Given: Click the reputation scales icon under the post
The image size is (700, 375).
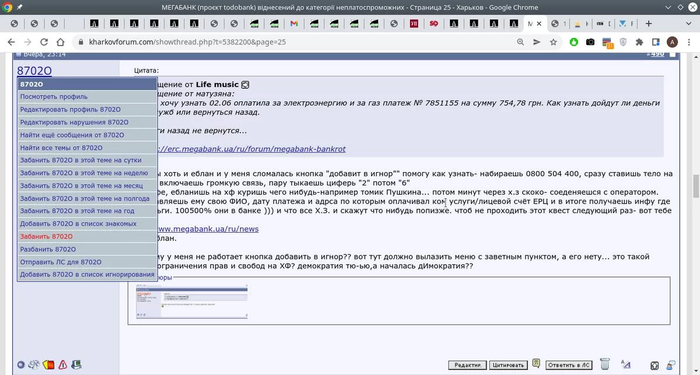Looking at the screenshot, I should tap(34, 365).
